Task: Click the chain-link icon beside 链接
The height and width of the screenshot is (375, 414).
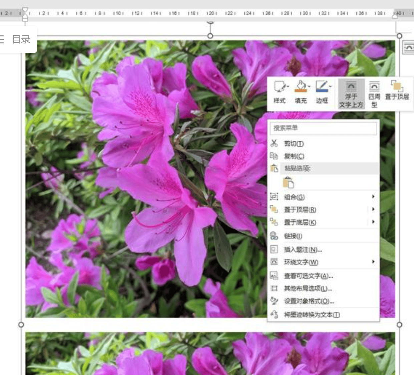Action: tap(274, 235)
